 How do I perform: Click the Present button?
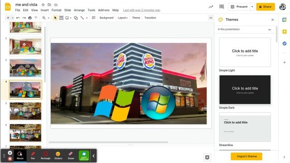pos(239,7)
